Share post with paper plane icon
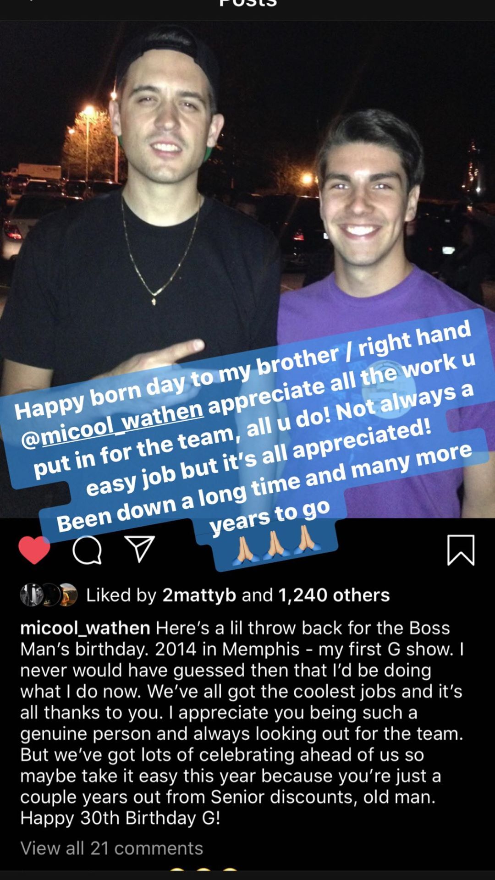This screenshot has height=880, width=495. (x=140, y=549)
